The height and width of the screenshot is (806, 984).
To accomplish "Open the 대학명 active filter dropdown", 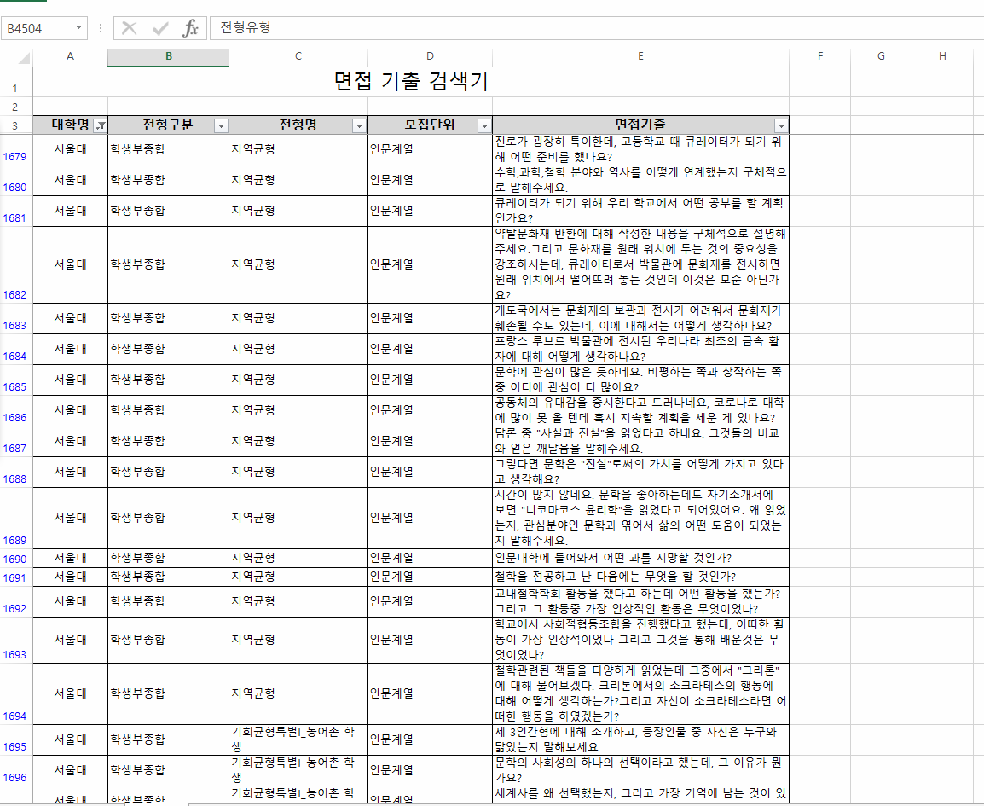I will 100,125.
